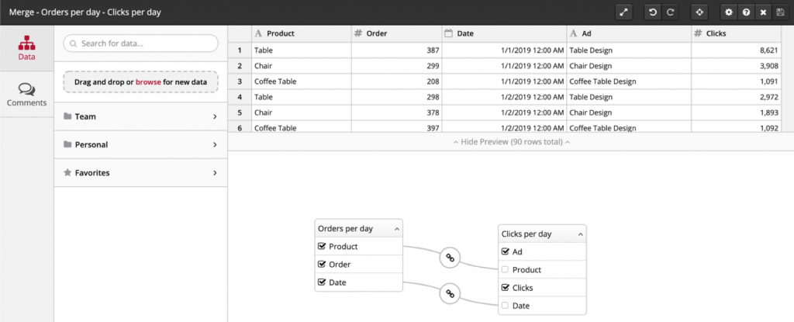Collapse the Clicks per day table
Image resolution: width=794 pixels, height=322 pixels.
[x=580, y=235]
